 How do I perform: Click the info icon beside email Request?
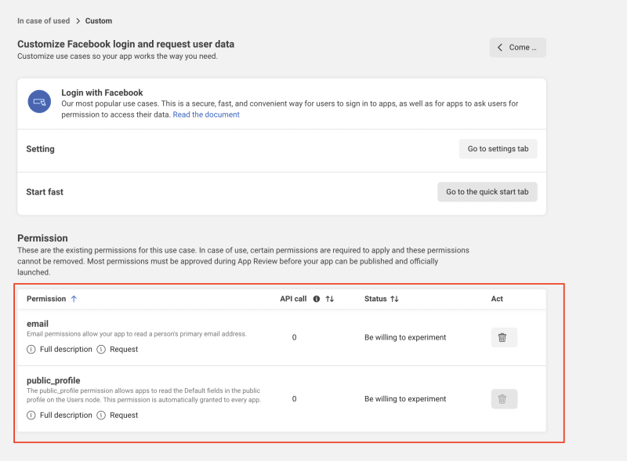point(101,350)
